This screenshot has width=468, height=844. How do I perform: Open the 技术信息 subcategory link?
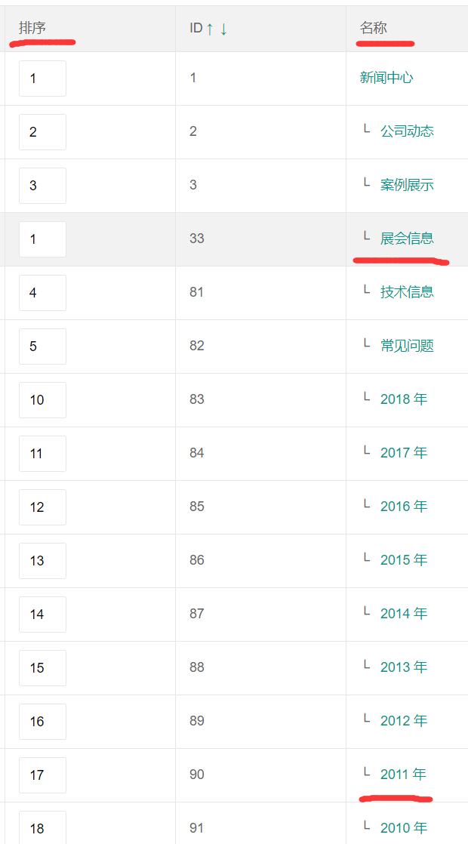pyautogui.click(x=410, y=292)
